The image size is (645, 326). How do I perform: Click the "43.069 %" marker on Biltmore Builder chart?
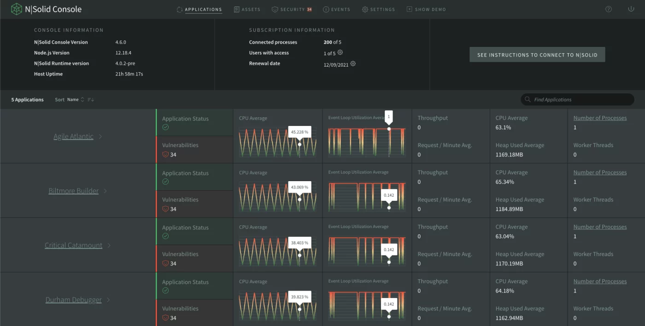tap(299, 187)
